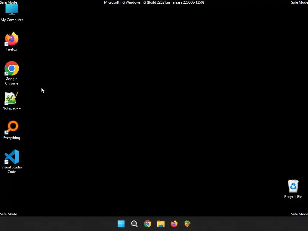Click the 'Everything' label text
Image resolution: width=308 pixels, height=231 pixels.
[x=12, y=138]
